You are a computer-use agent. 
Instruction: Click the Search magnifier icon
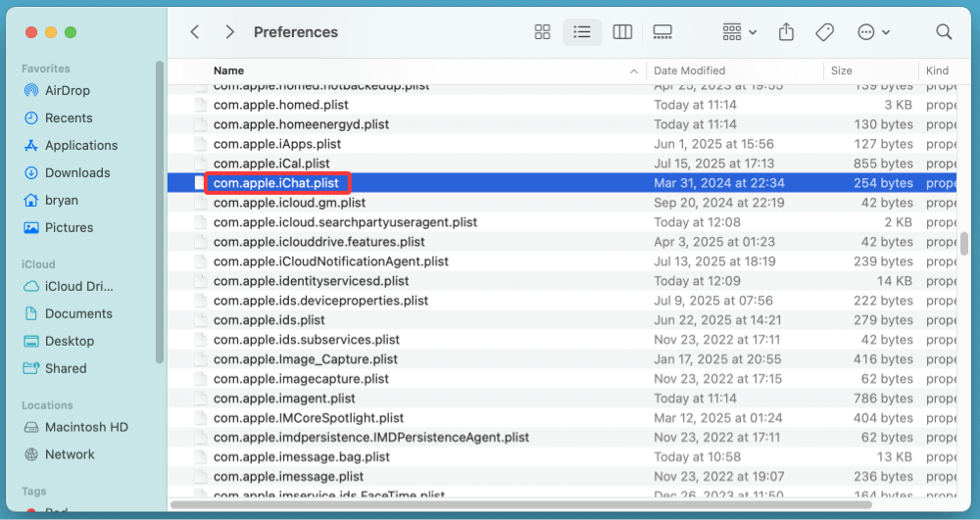944,32
